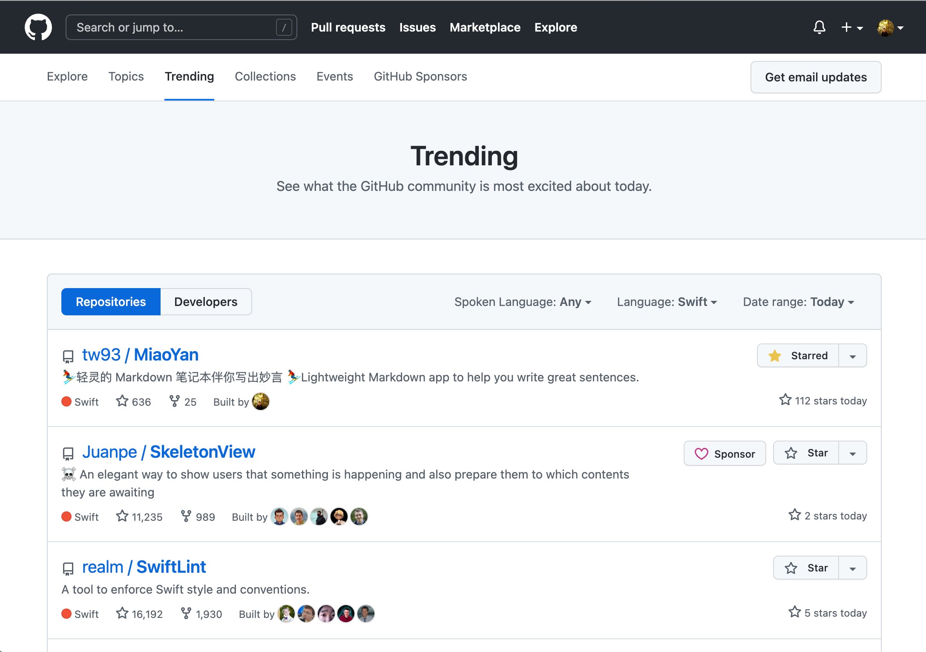Click the GitHub Octocat logo
Viewport: 926px width, 652px height.
38,27
